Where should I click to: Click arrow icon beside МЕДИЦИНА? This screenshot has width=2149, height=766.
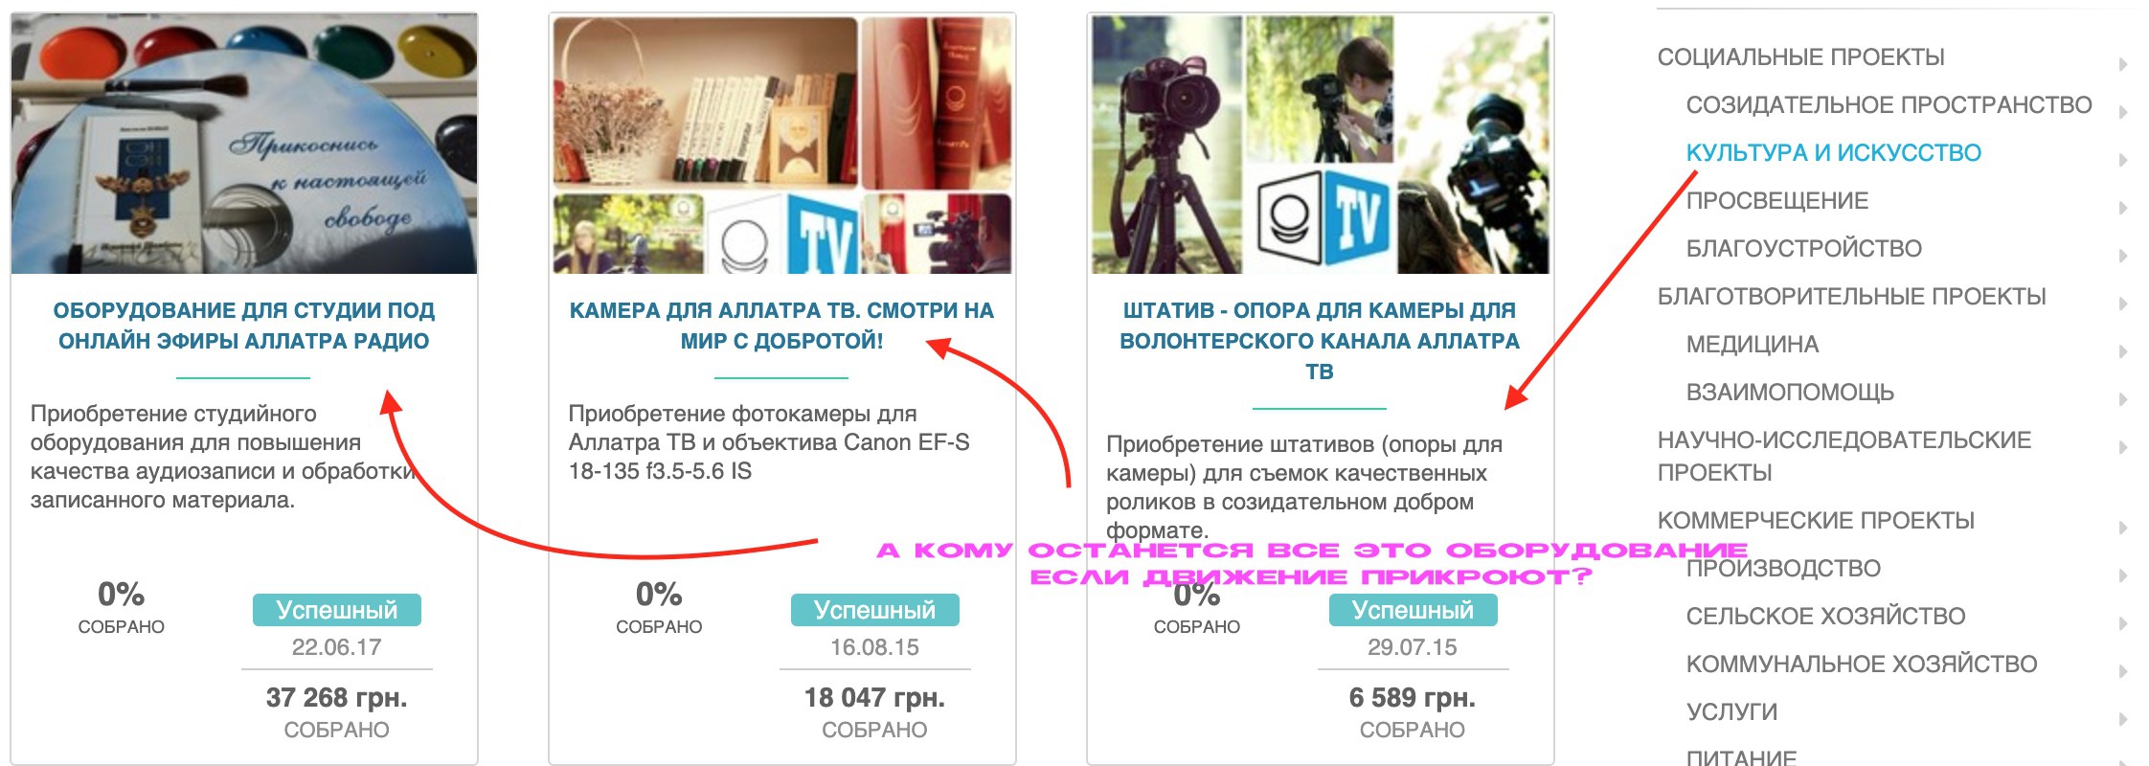coord(2123,351)
